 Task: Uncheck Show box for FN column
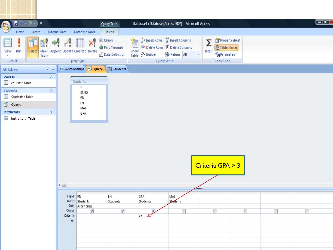pos(92,211)
